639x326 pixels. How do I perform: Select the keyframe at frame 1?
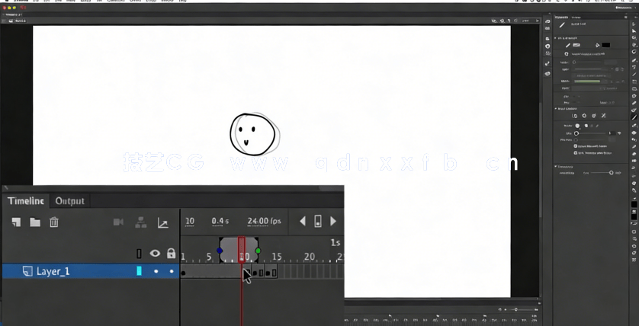point(183,273)
